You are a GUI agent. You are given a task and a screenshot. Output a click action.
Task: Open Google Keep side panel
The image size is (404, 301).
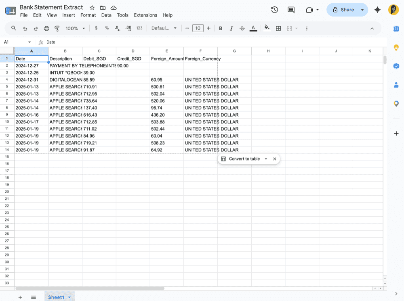point(396,48)
